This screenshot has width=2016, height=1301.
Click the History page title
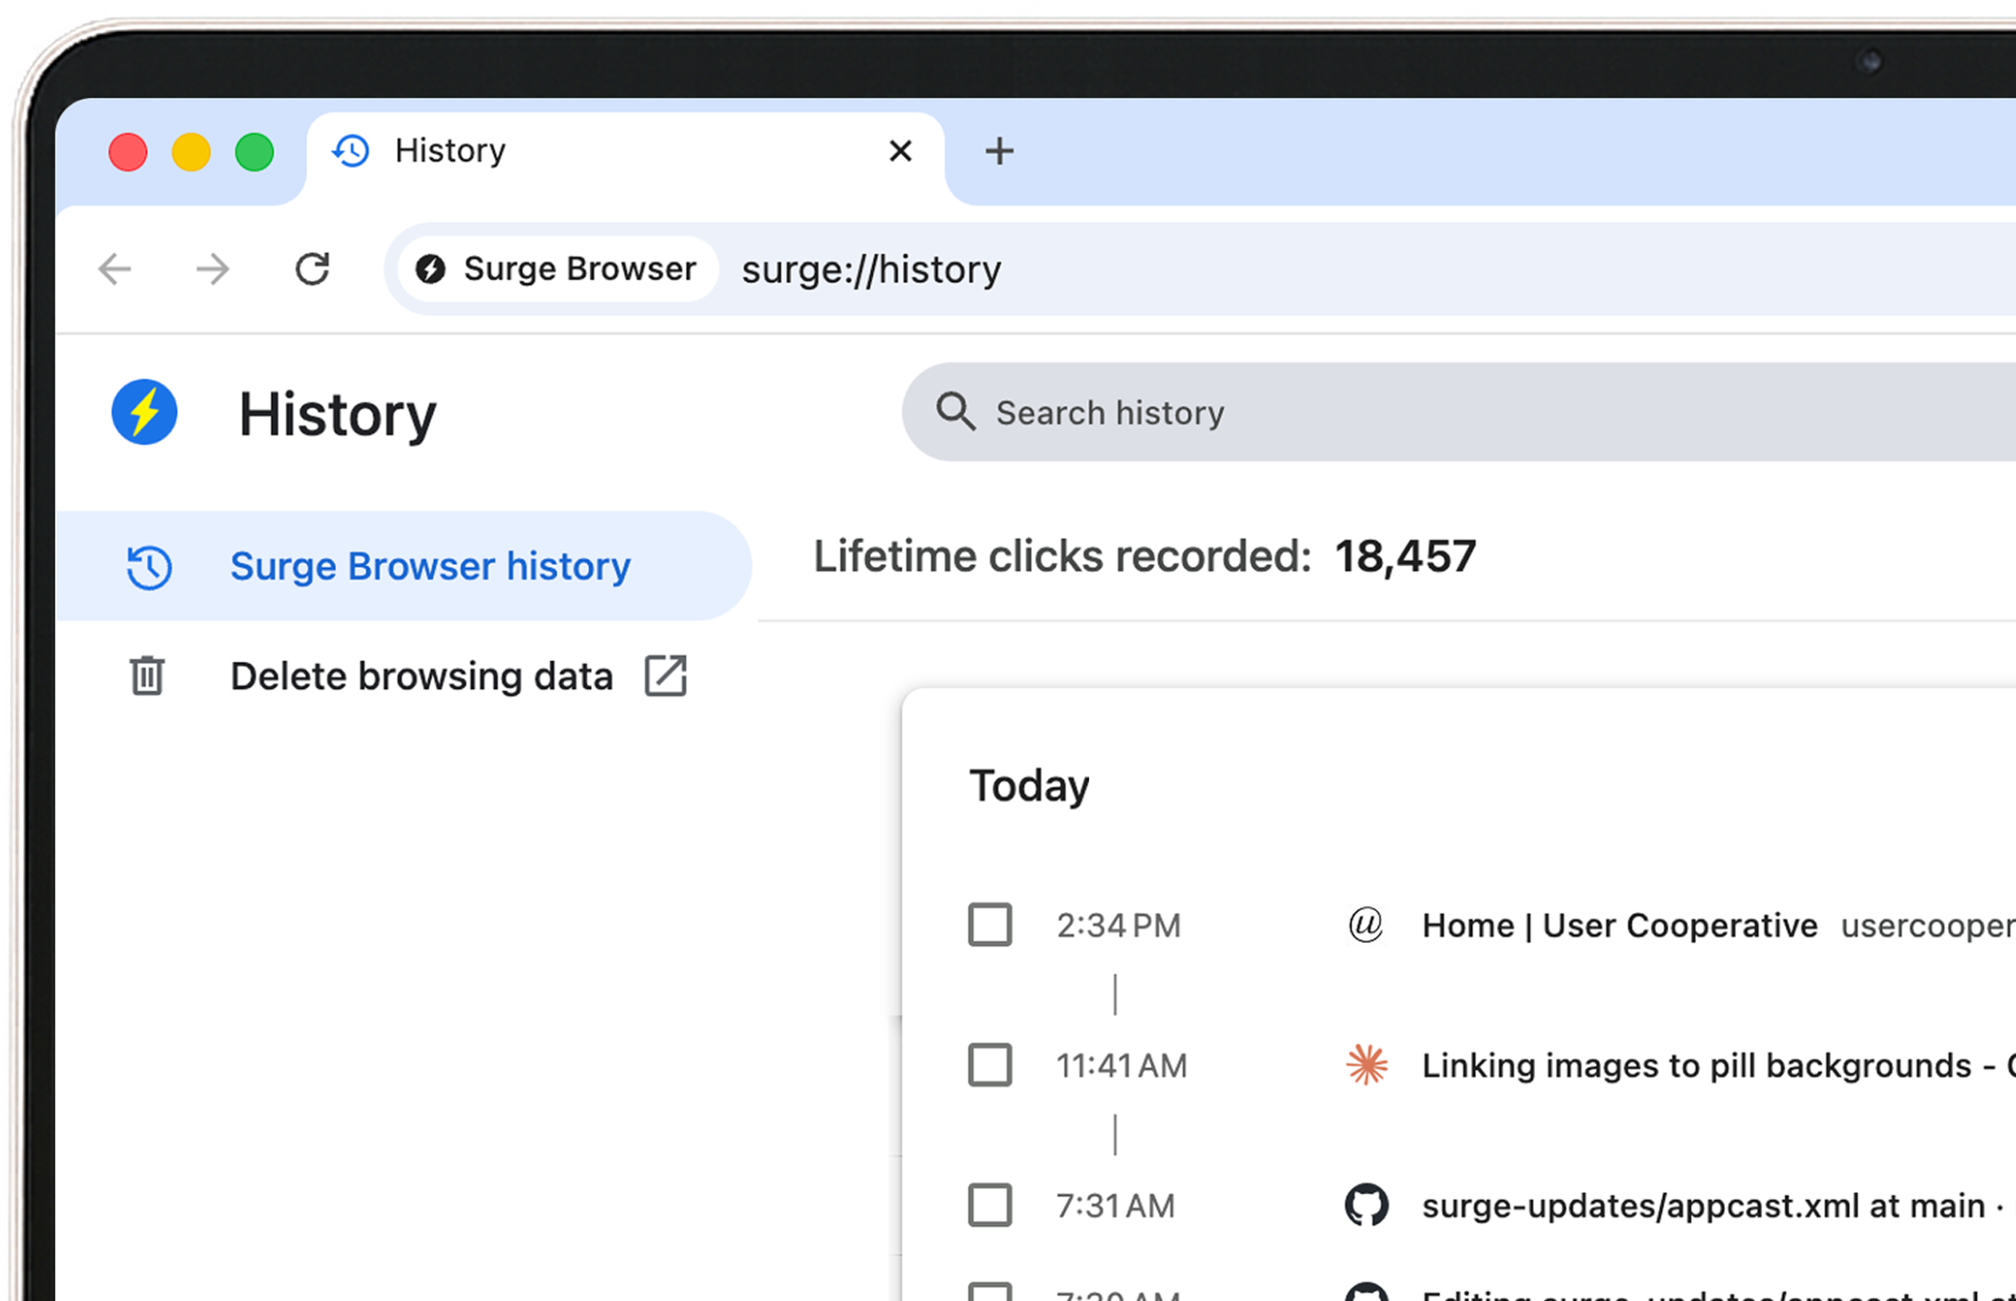pyautogui.click(x=337, y=415)
